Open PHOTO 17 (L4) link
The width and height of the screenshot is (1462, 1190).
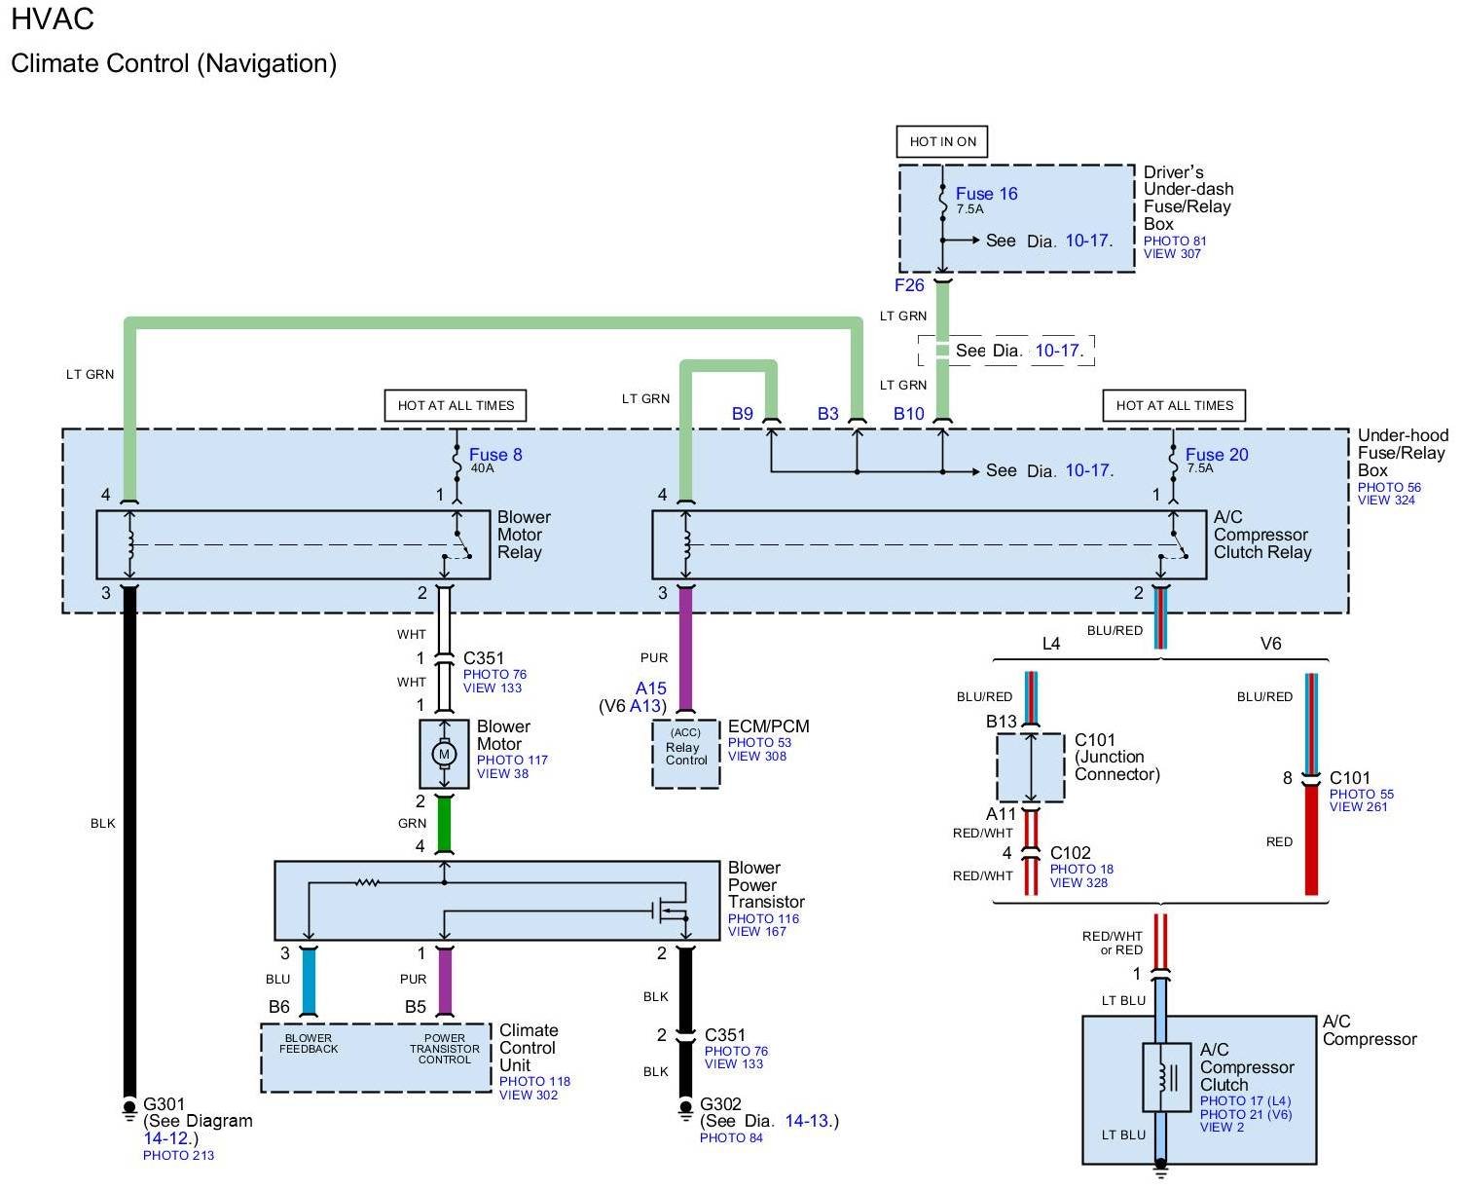pos(1245,1100)
